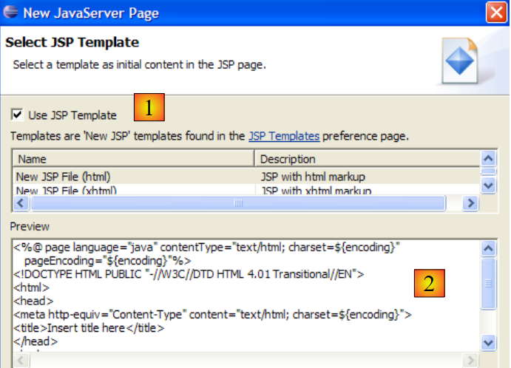Select the New JSP File (xhtml) template
The image size is (511, 368).
[x=70, y=190]
